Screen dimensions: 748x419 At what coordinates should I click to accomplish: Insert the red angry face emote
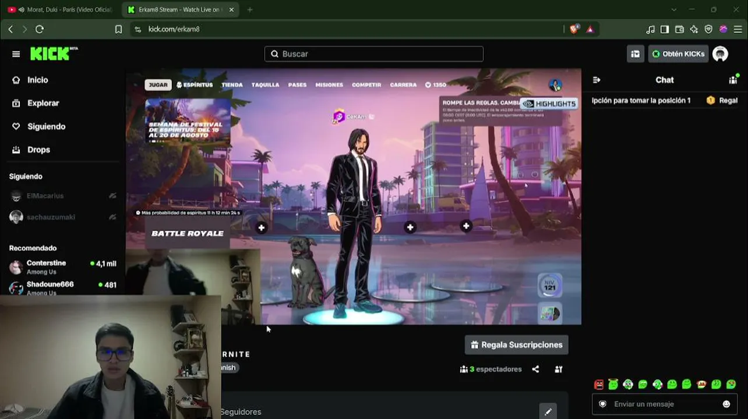tap(599, 384)
